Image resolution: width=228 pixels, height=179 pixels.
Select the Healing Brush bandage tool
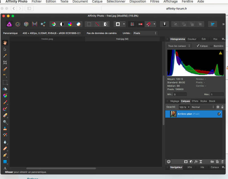pyautogui.click(x=5, y=149)
